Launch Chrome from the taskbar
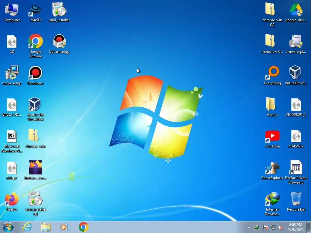 click(83, 227)
